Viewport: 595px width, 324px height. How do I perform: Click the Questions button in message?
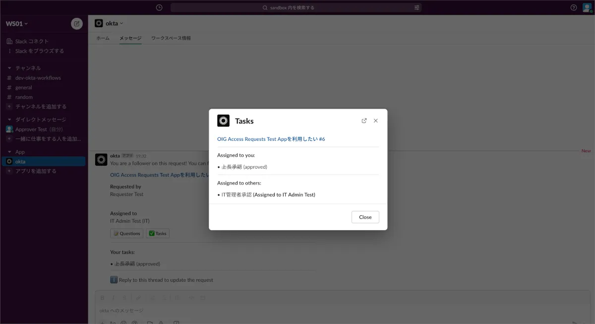127,233
